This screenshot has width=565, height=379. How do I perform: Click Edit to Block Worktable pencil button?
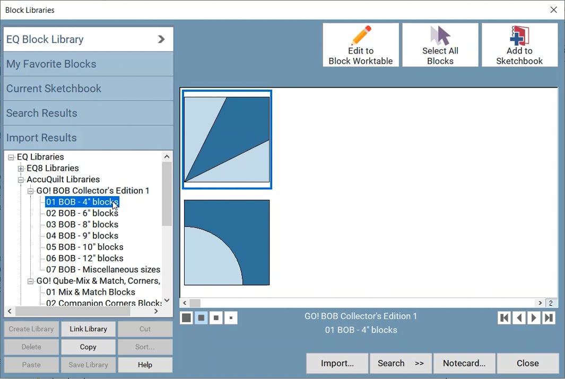[x=361, y=45]
